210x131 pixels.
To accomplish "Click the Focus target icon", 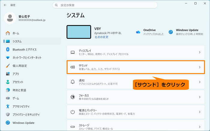I will pos(73,97).
